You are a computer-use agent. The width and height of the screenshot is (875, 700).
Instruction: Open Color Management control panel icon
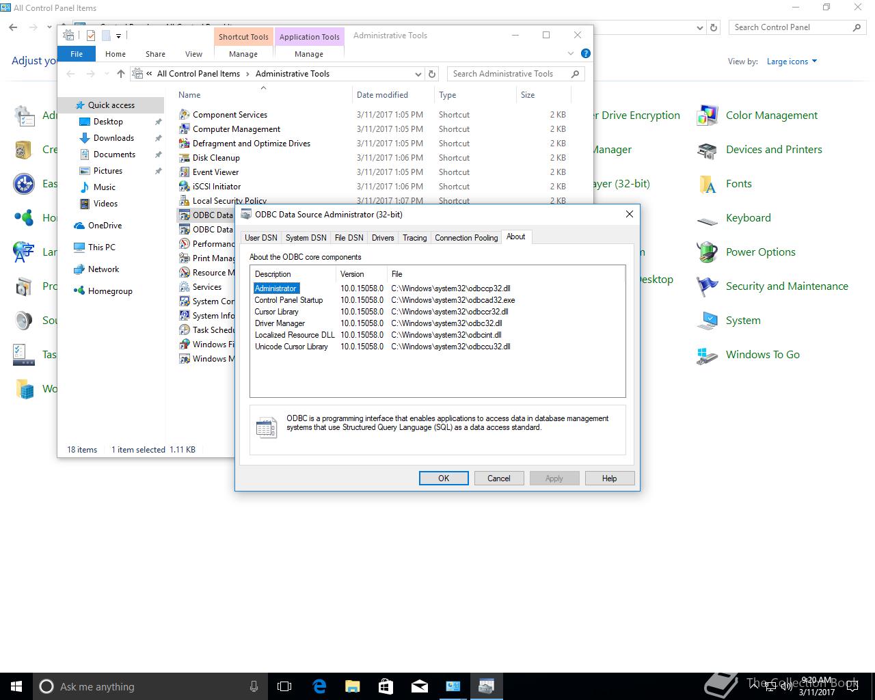click(x=708, y=116)
